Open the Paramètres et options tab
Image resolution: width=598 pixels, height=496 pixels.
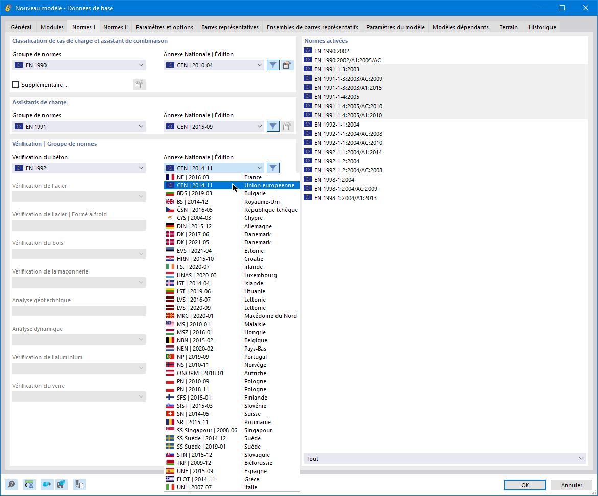tap(165, 27)
